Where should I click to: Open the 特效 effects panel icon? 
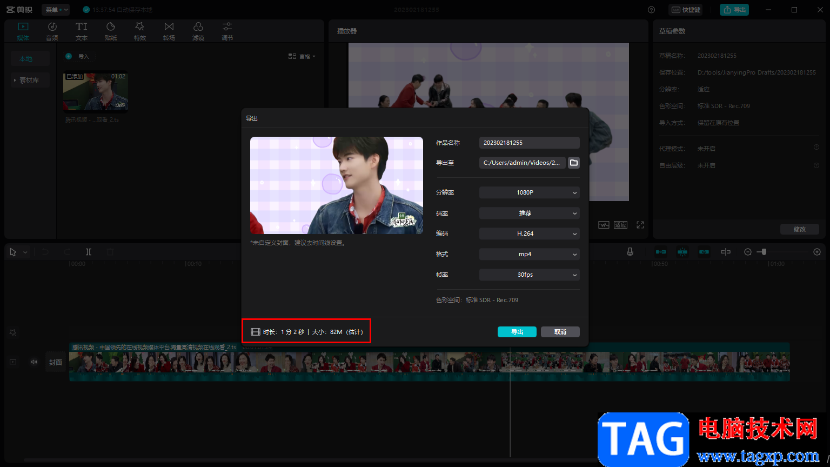click(x=140, y=31)
